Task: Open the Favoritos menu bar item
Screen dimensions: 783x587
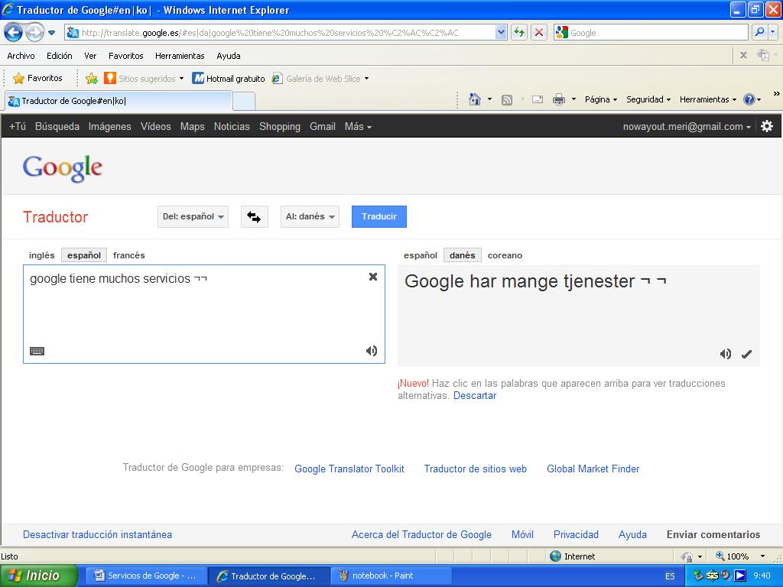Action: [126, 56]
